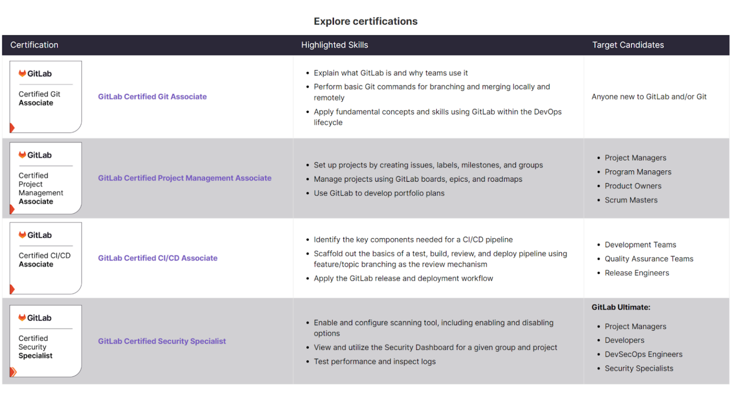Viewport: 734px width, 398px height.
Task: Click orange arrow on CI/CD Associate badge
Action: (12, 289)
